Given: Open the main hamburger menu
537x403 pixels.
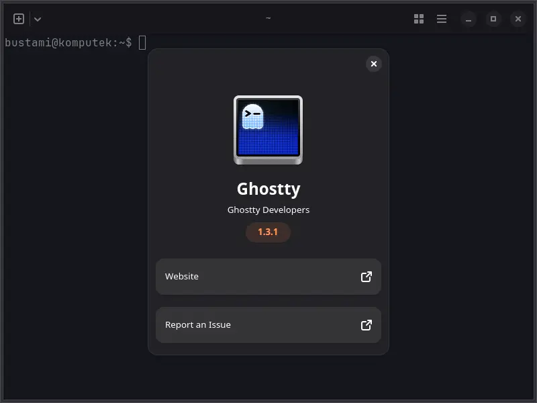Looking at the screenshot, I should click(442, 19).
